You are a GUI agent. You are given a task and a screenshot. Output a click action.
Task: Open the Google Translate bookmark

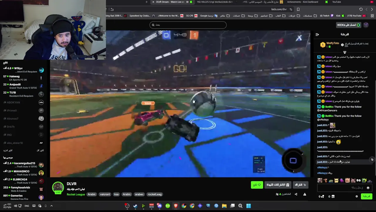[x=209, y=16]
